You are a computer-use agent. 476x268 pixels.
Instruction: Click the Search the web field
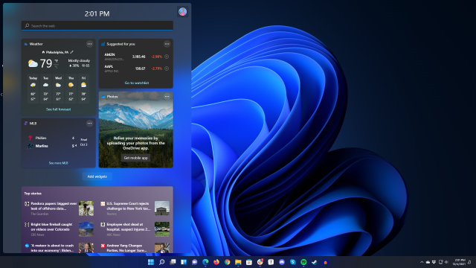pyautogui.click(x=97, y=25)
